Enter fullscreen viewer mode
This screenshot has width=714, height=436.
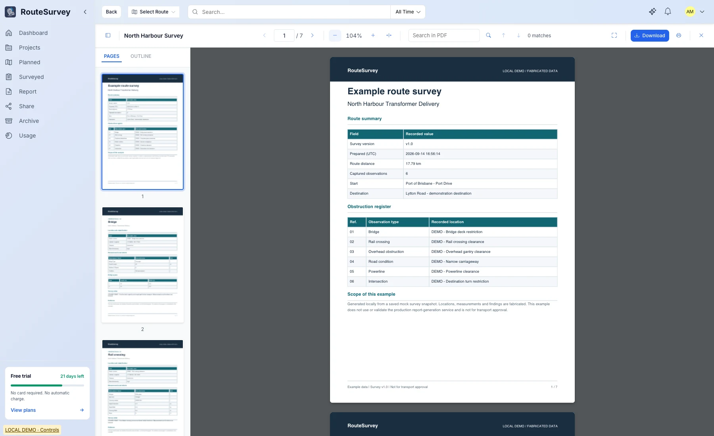[614, 36]
